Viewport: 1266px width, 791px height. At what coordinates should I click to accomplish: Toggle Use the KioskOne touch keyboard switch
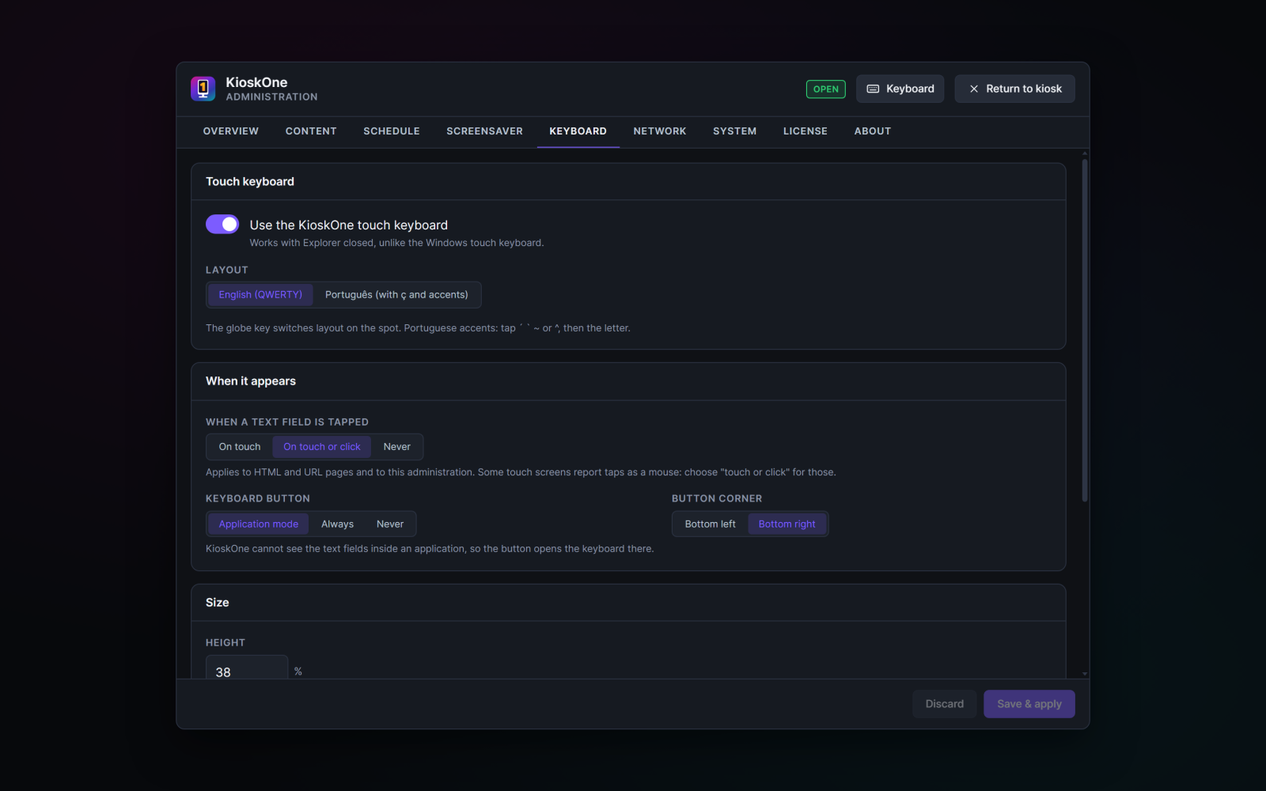pyautogui.click(x=222, y=225)
